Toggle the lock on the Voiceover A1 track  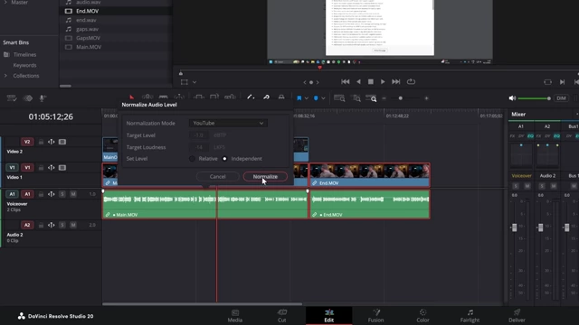[41, 194]
